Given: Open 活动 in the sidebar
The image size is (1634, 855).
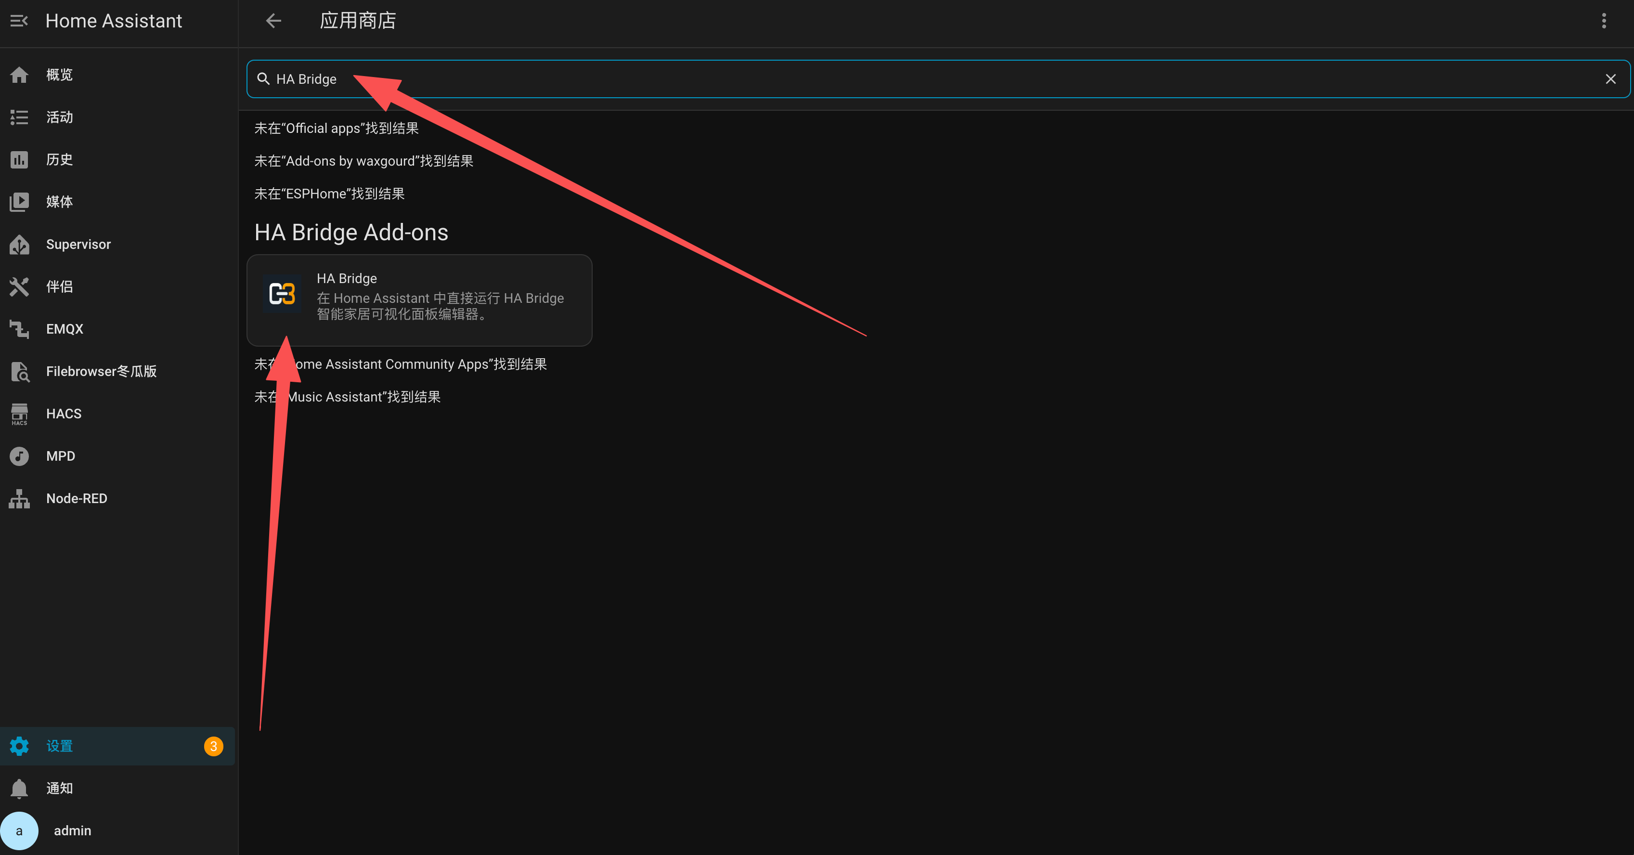Looking at the screenshot, I should (x=118, y=117).
